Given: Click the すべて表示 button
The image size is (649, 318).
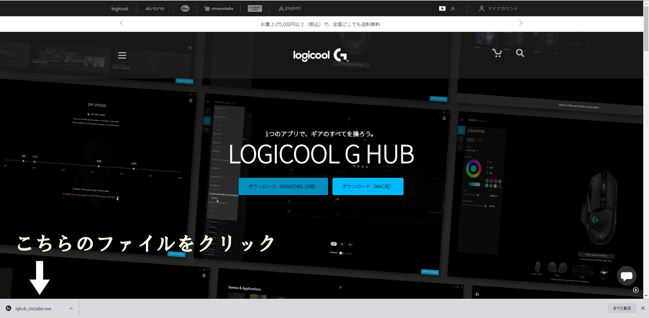Looking at the screenshot, I should pyautogui.click(x=622, y=308).
